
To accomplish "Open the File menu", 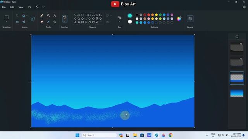I will pos(4,7).
